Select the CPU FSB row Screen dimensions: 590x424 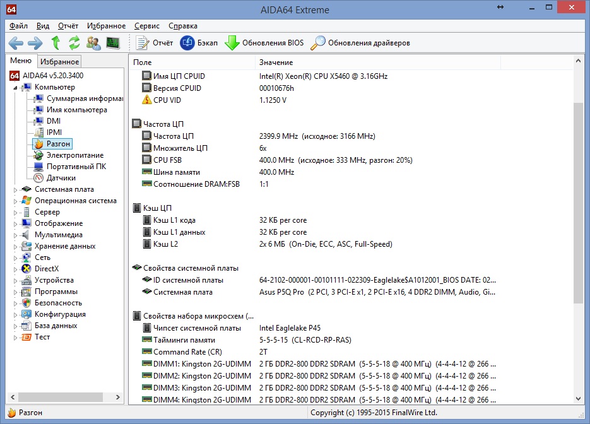pyautogui.click(x=320, y=160)
